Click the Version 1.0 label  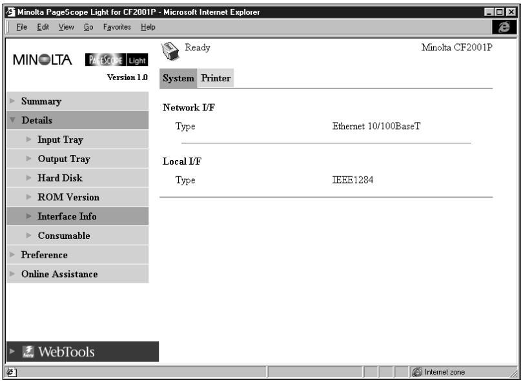(x=127, y=77)
